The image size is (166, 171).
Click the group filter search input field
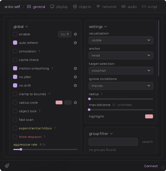113,142
